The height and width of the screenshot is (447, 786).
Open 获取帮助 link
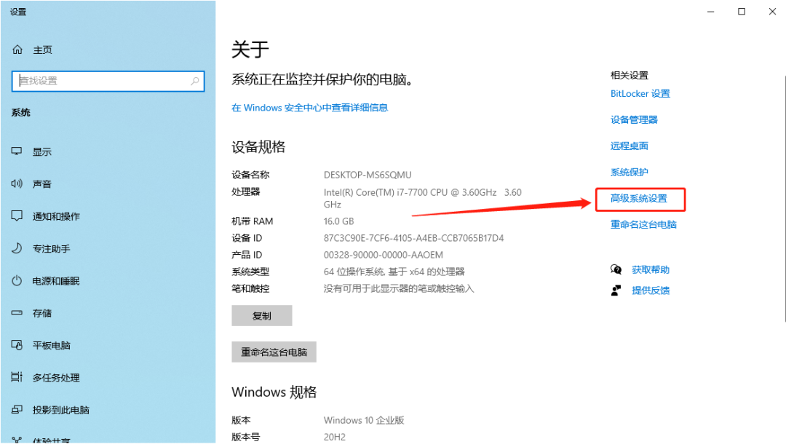(x=650, y=270)
